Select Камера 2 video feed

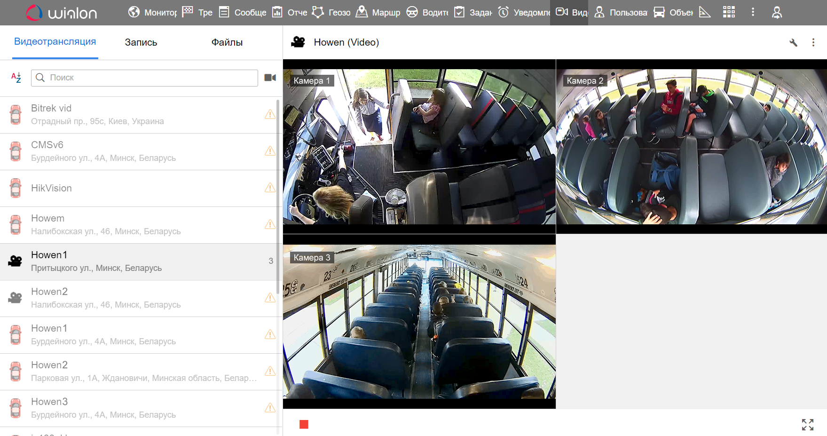[x=691, y=147]
